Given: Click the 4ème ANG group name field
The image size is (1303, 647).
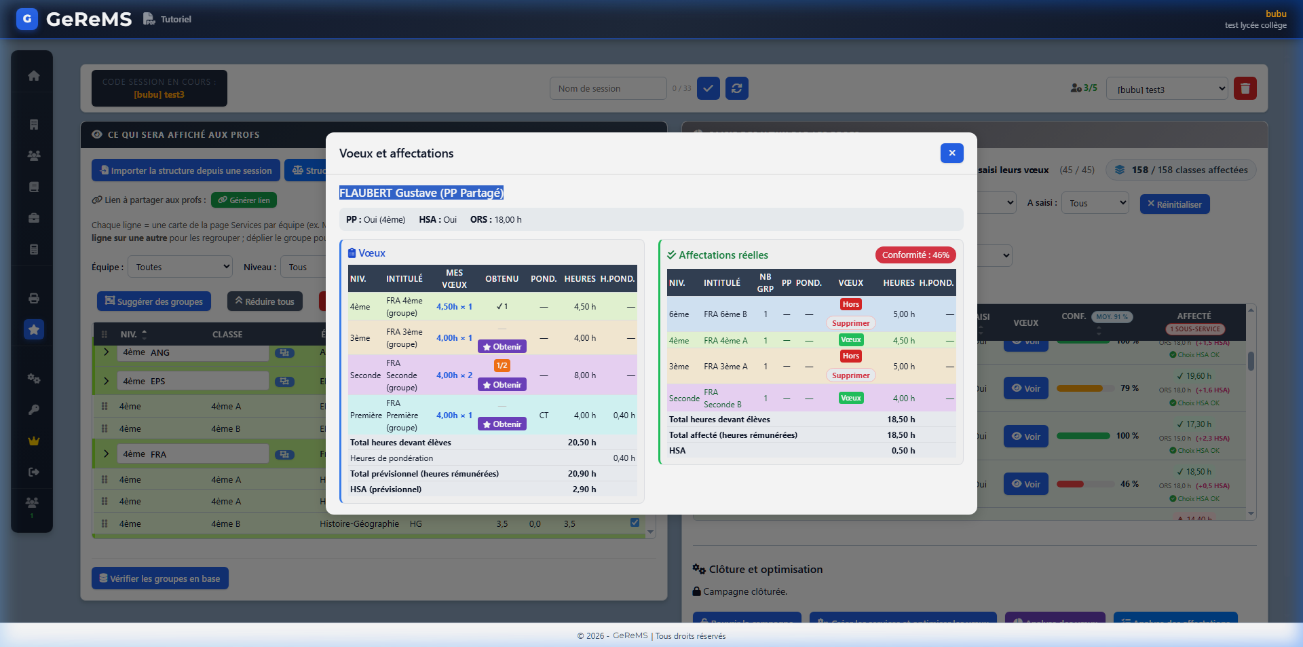Looking at the screenshot, I should pyautogui.click(x=193, y=352).
